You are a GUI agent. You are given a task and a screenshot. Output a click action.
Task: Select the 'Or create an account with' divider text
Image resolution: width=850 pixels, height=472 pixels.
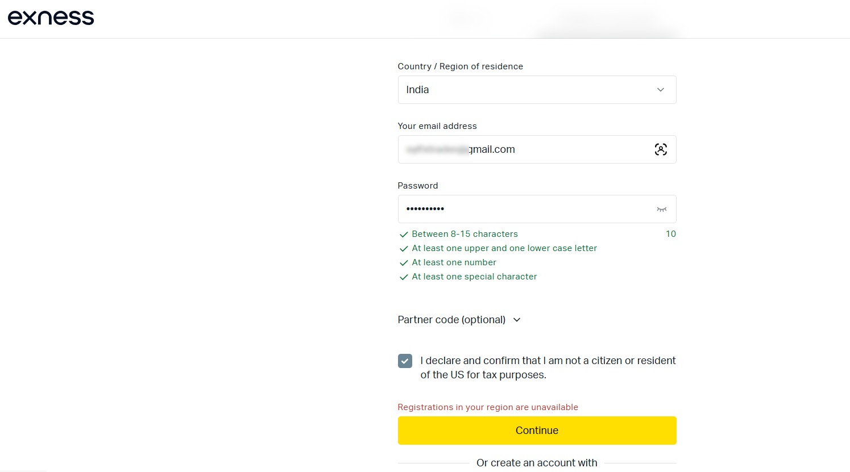(537, 462)
